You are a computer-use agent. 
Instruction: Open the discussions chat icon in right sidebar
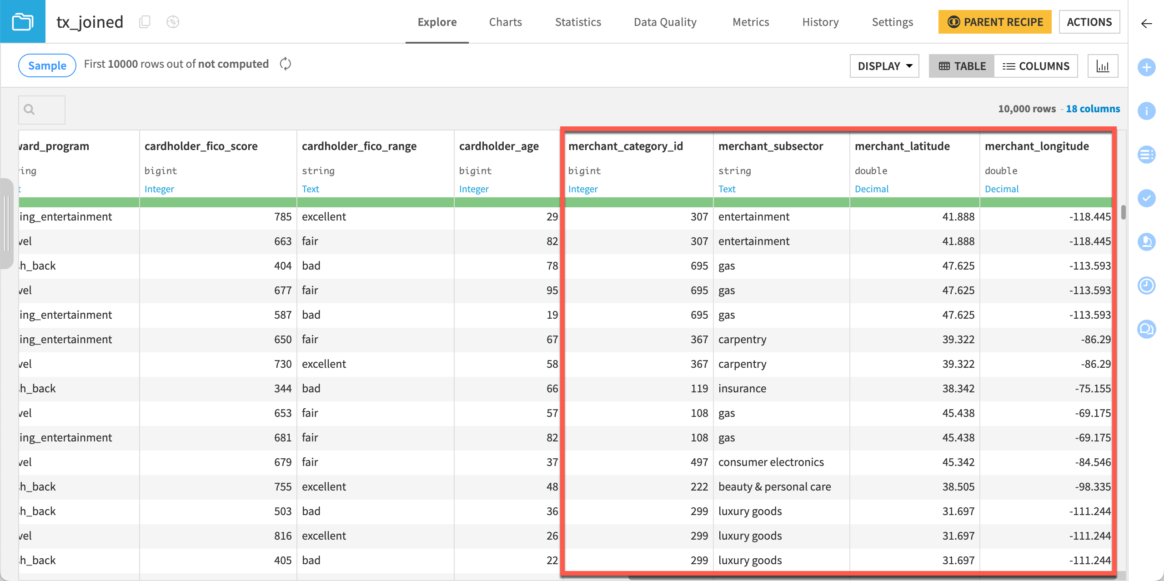(x=1147, y=329)
